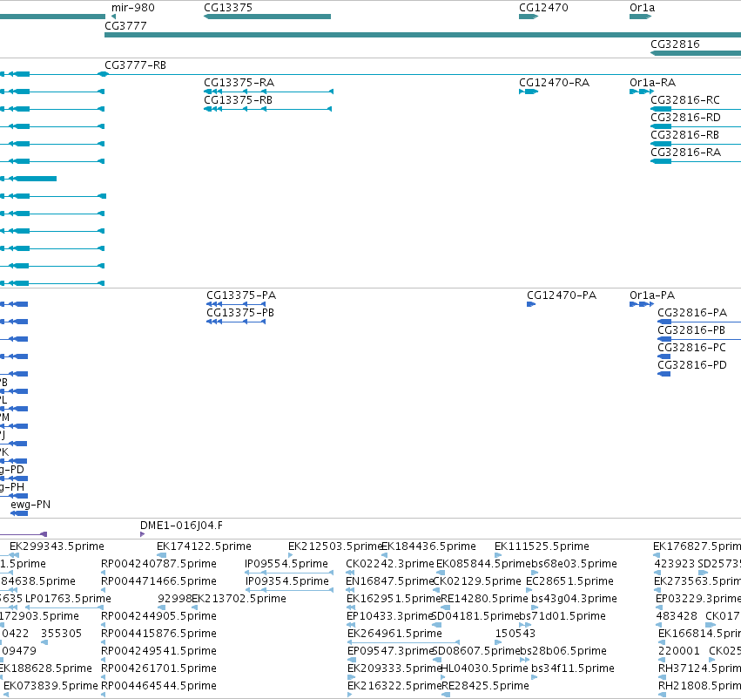Select the long CG3777 gene span
The image size is (741, 699).
point(422,35)
